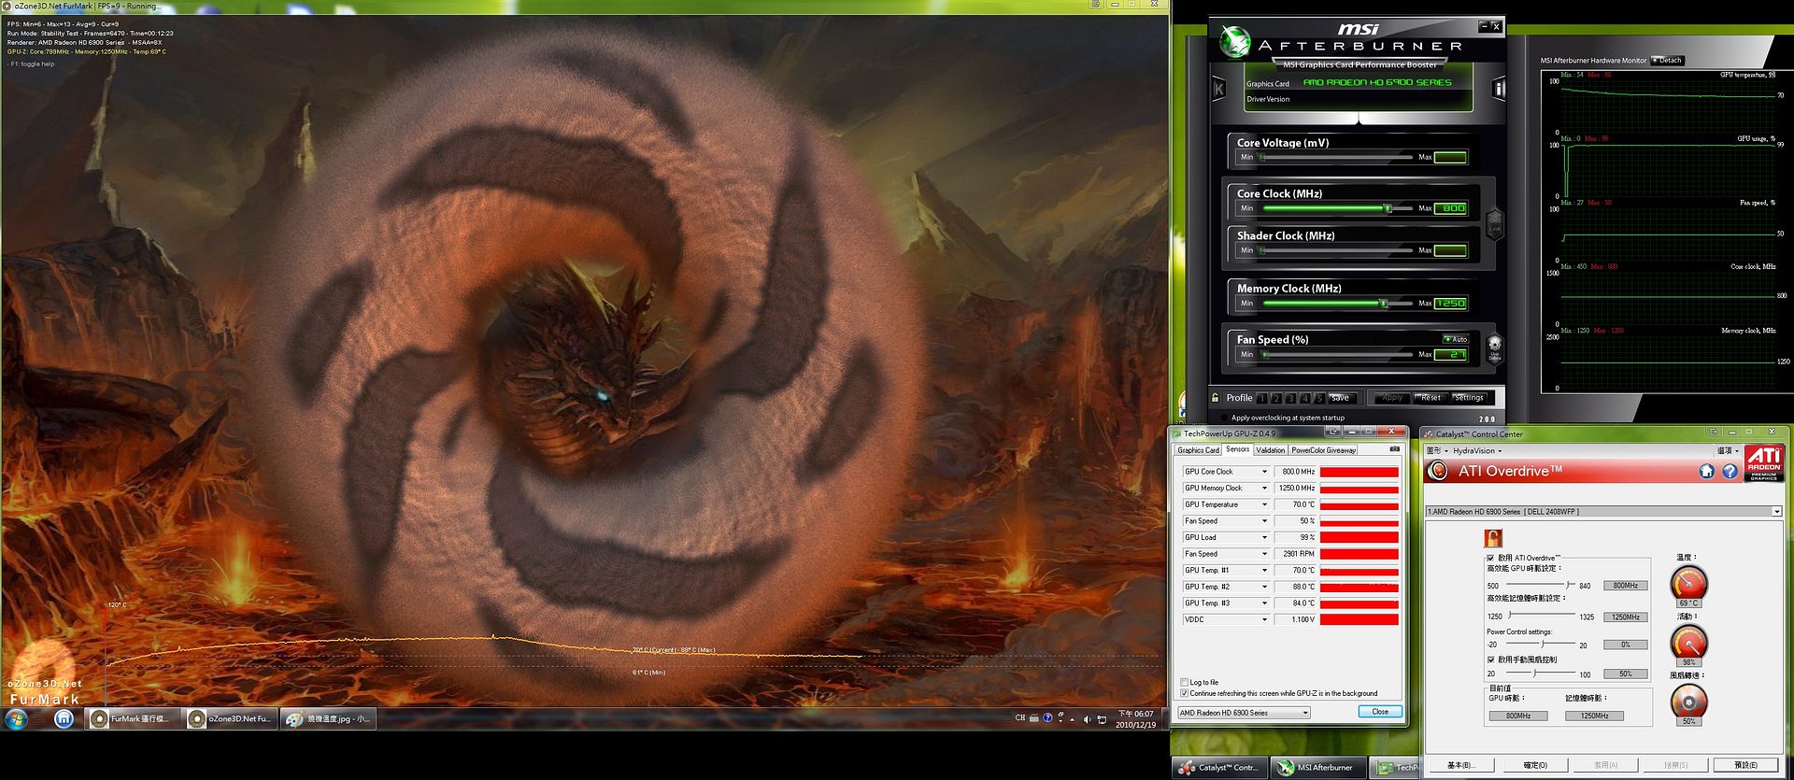Open the Windows Start orb

(17, 718)
